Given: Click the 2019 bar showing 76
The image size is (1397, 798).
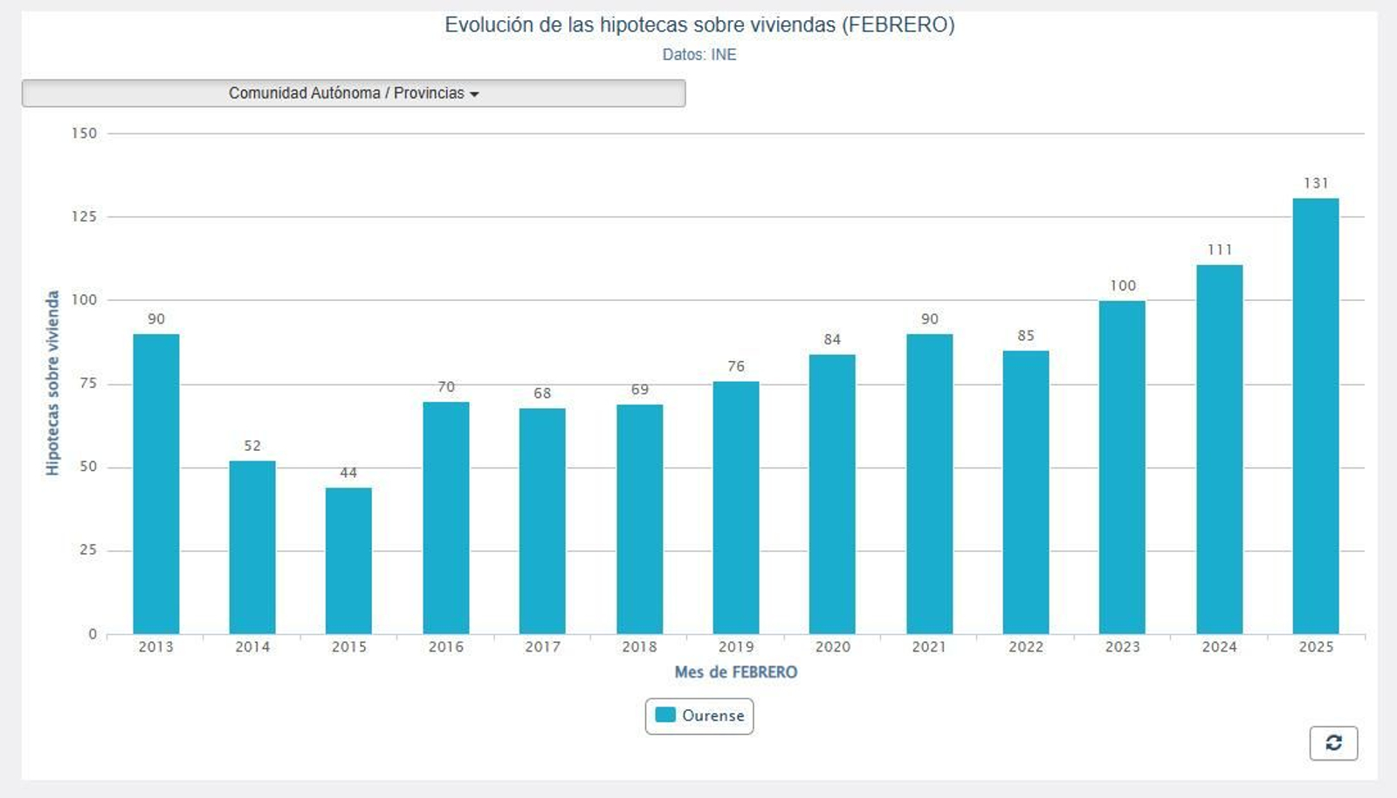Looking at the screenshot, I should pos(736,508).
